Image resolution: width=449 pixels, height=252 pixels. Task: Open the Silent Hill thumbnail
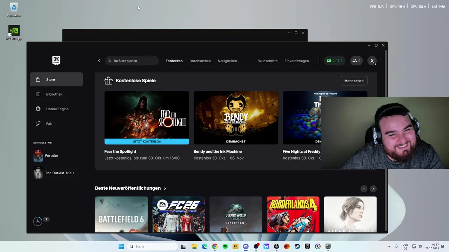coord(350,214)
